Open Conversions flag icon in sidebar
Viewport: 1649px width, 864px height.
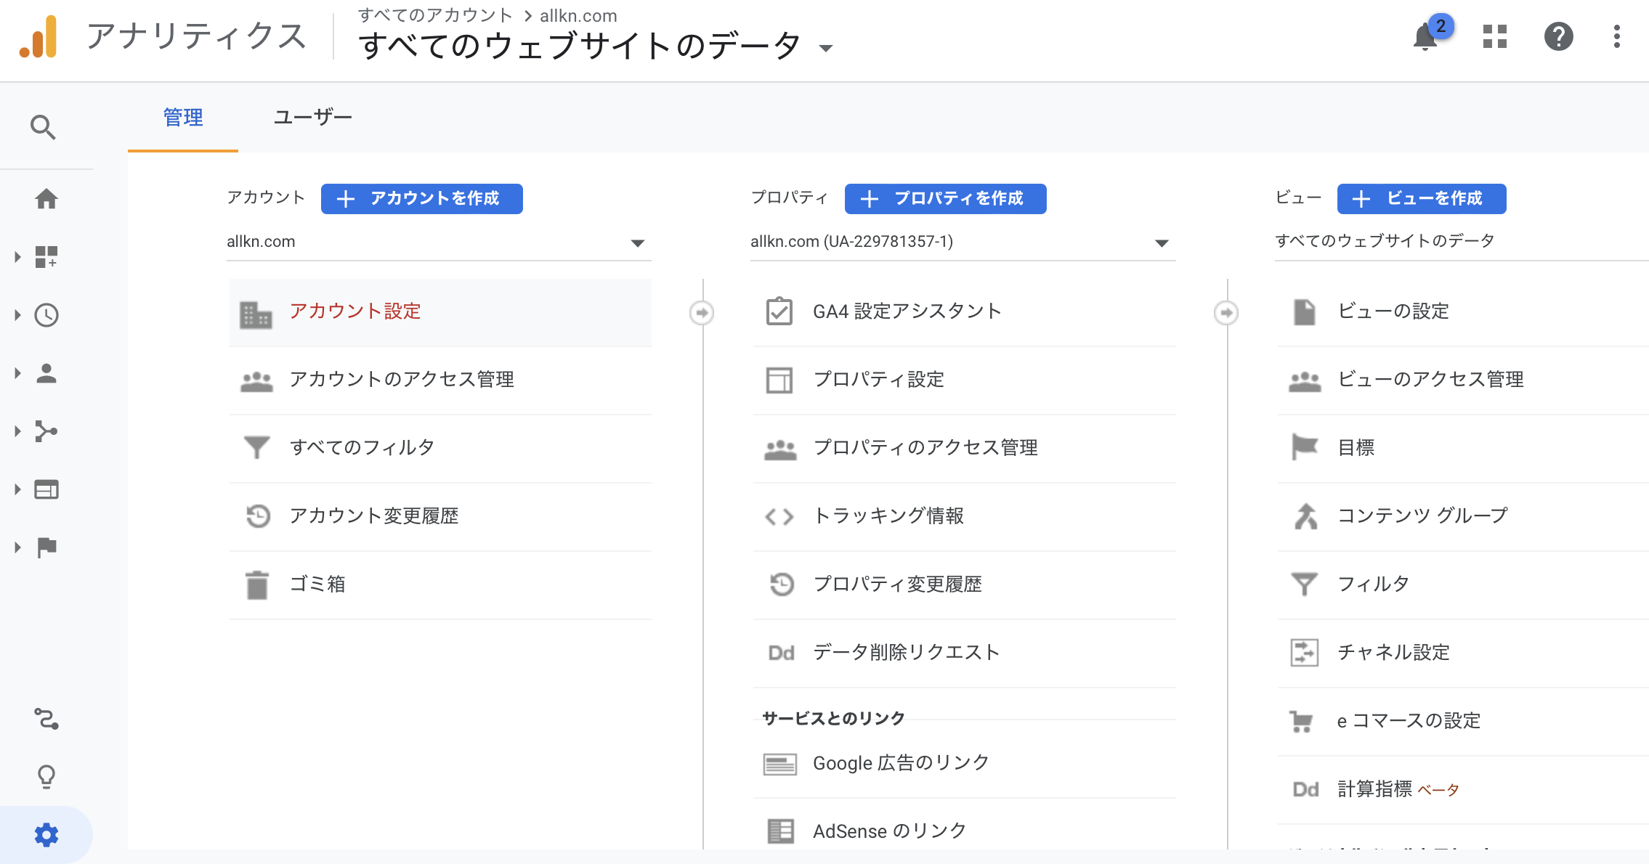point(46,547)
